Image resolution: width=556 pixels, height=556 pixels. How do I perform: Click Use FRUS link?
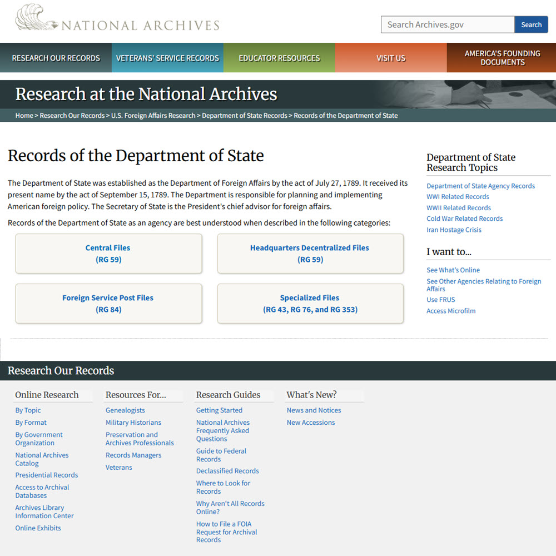click(441, 300)
